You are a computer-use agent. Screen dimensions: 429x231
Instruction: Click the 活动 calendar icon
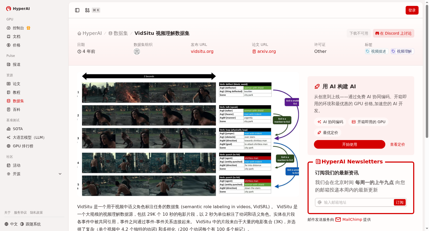(x=9, y=165)
